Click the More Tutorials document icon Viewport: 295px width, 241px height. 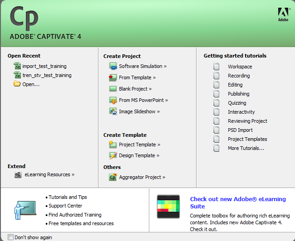[216, 148]
